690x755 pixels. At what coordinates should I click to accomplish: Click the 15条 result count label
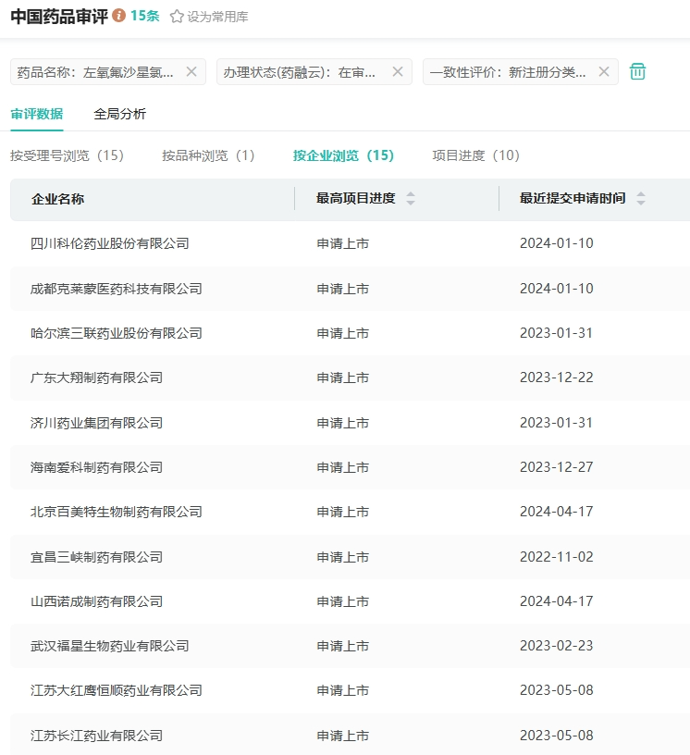(x=144, y=16)
